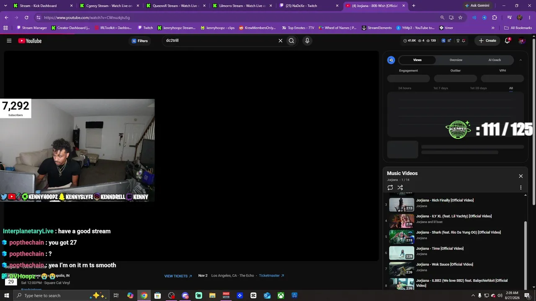Play the Shark feat. Rio Da Yung OG thumbnail

coord(402,237)
